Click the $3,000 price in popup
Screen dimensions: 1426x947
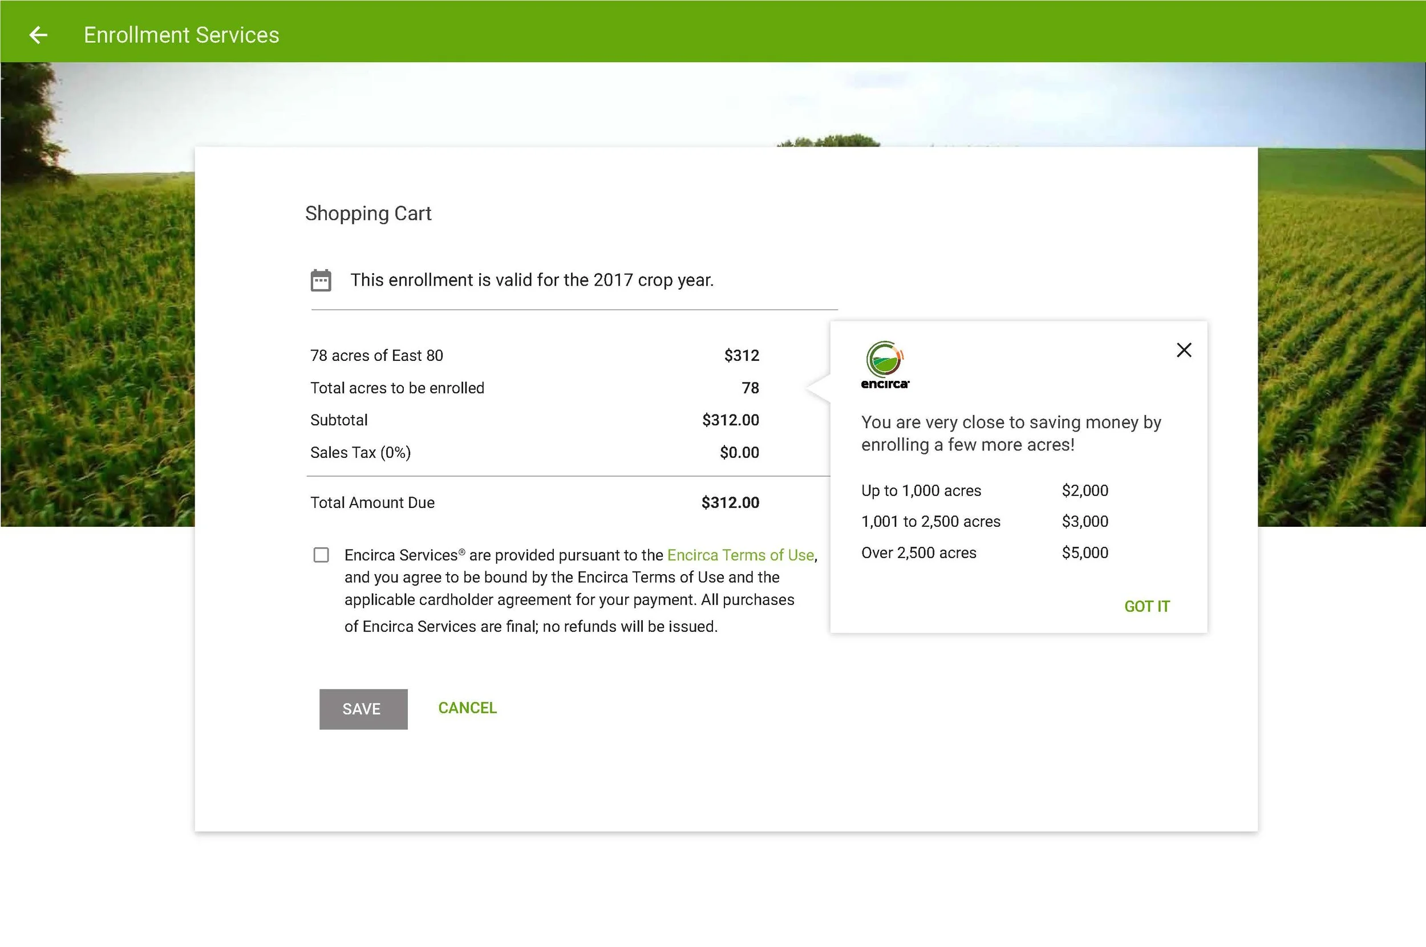[1084, 521]
